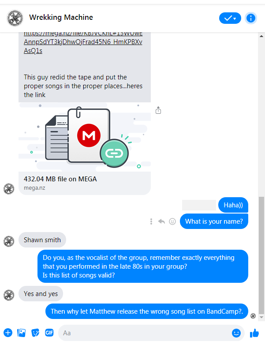Open the mega.nz file URL link
Viewport: 265px width, 345px height.
(83, 42)
